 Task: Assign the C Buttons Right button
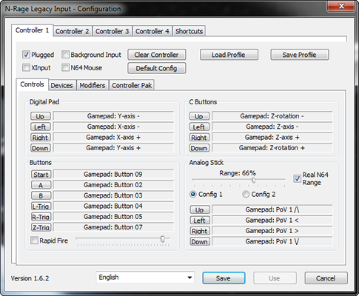(x=199, y=138)
